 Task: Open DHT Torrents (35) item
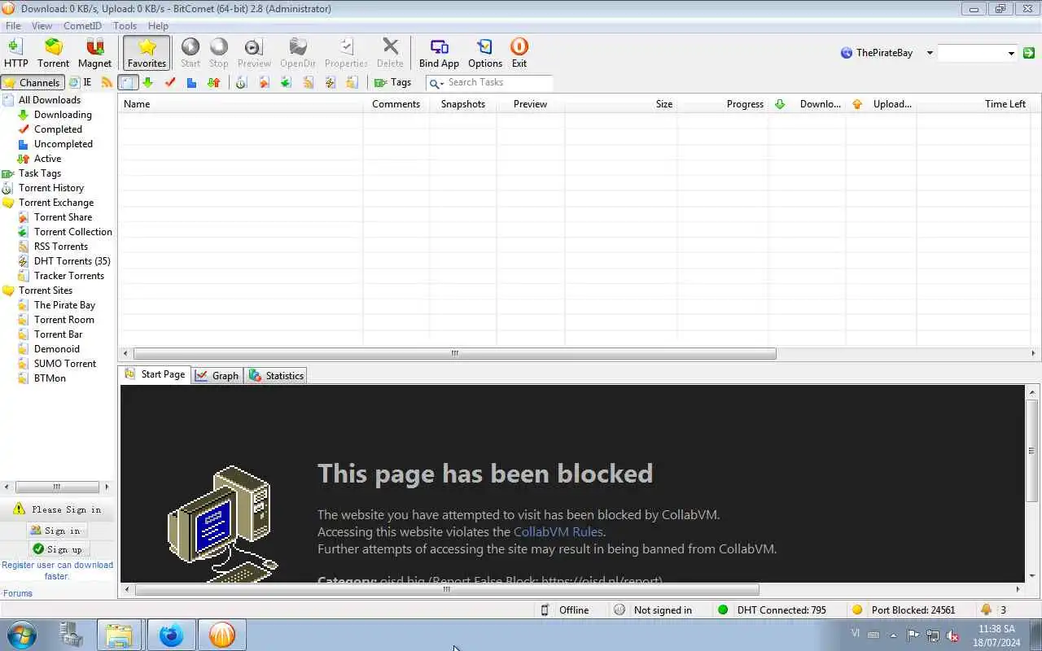pos(72,261)
